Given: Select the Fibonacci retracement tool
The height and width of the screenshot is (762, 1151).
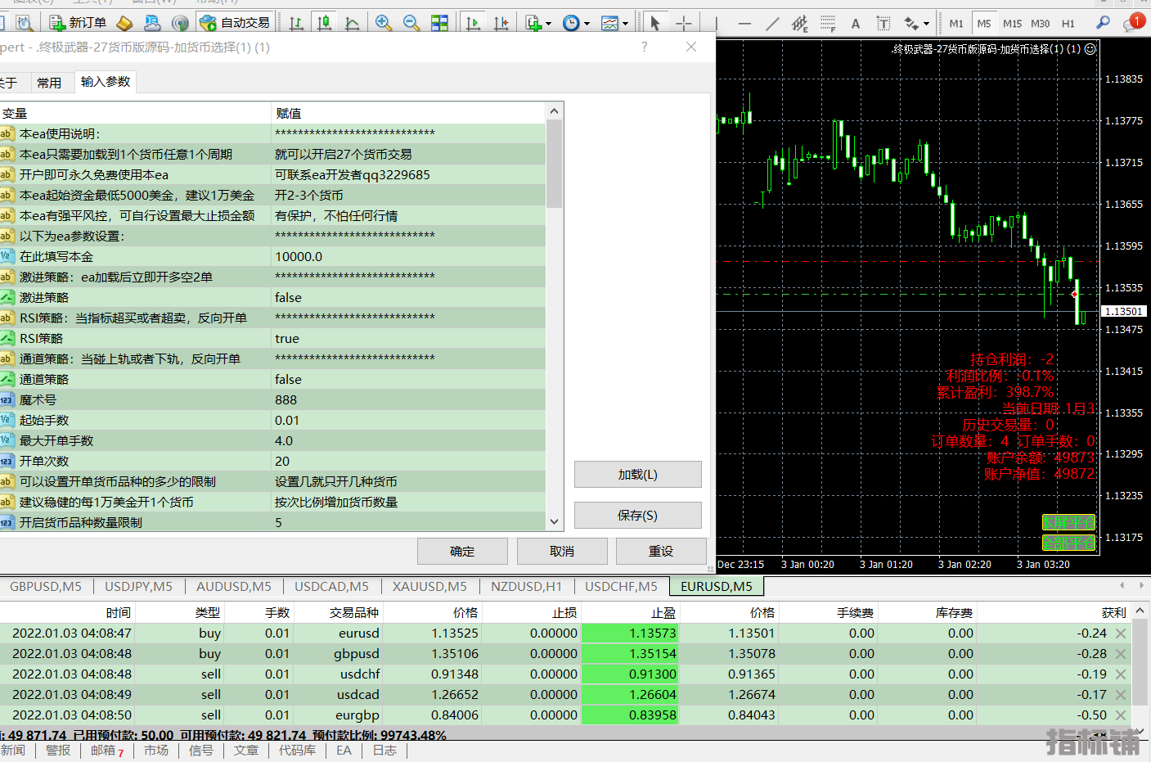Looking at the screenshot, I should (828, 24).
